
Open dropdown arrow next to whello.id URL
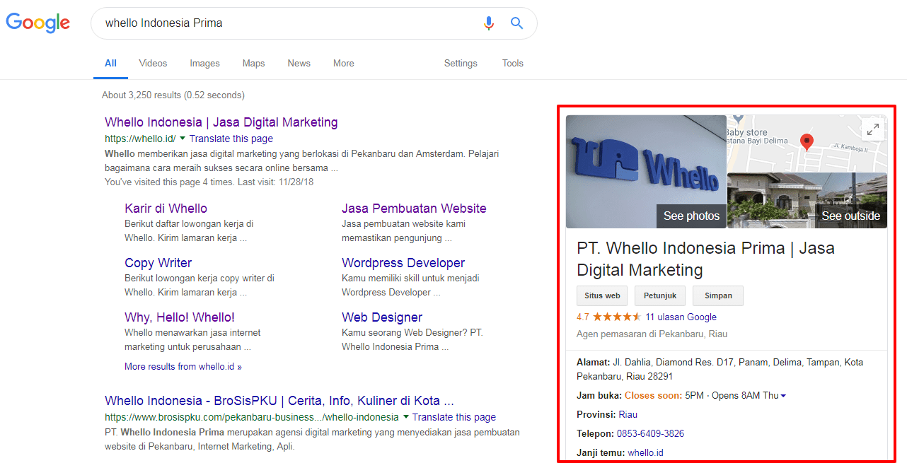point(182,139)
